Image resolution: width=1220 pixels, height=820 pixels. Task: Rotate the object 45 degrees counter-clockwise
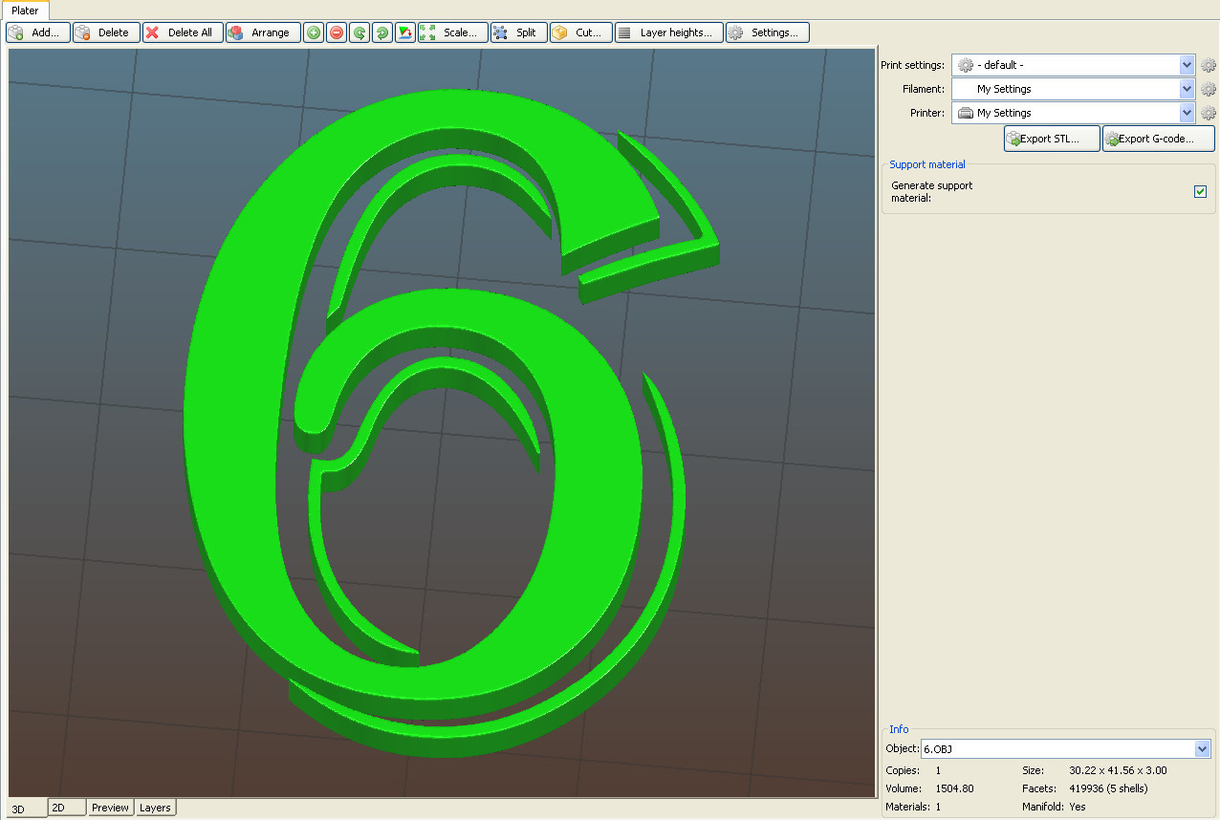[359, 32]
